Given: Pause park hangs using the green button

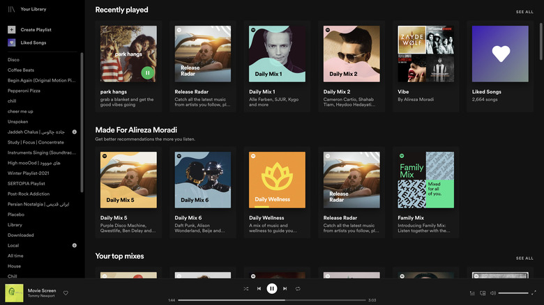Looking at the screenshot, I should 147,73.
